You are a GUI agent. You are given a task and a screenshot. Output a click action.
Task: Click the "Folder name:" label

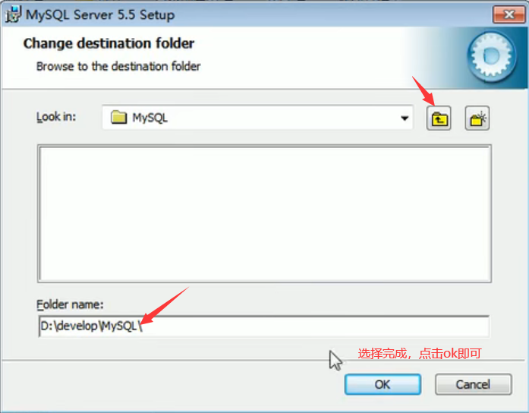tap(70, 304)
